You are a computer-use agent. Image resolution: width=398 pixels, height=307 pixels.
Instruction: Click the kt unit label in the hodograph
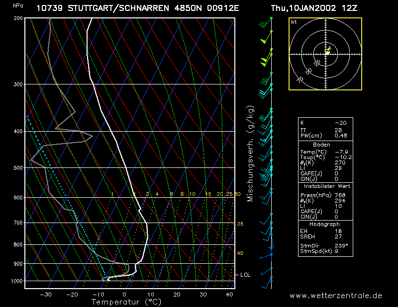294,22
